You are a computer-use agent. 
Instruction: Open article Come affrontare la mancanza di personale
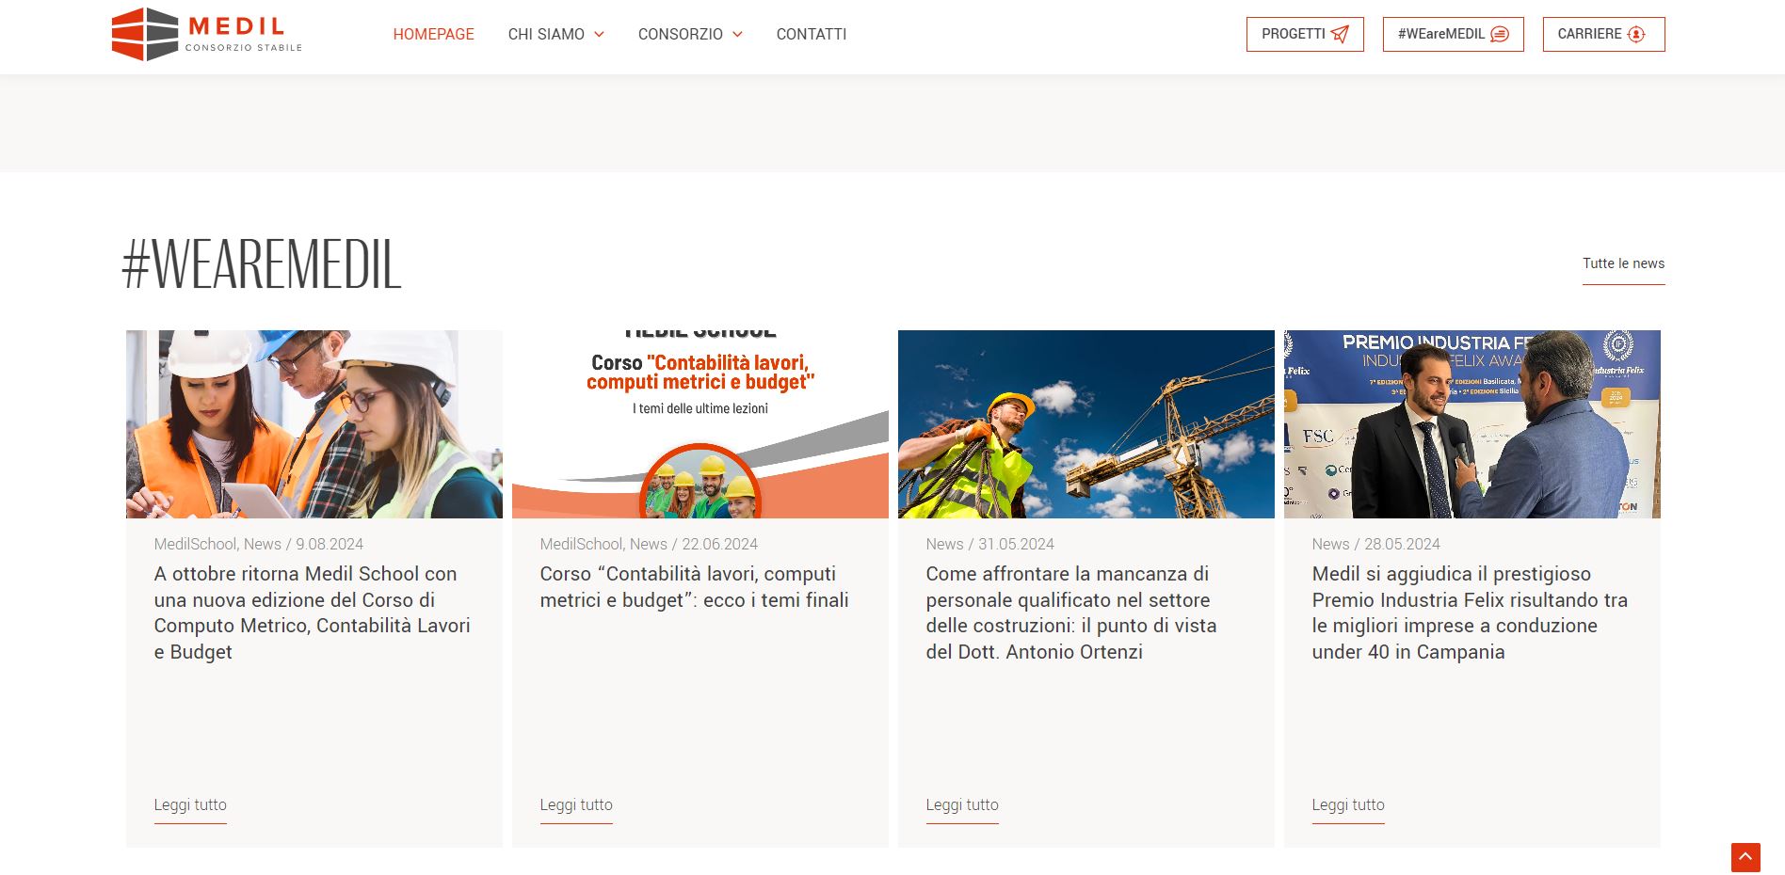(x=1071, y=612)
